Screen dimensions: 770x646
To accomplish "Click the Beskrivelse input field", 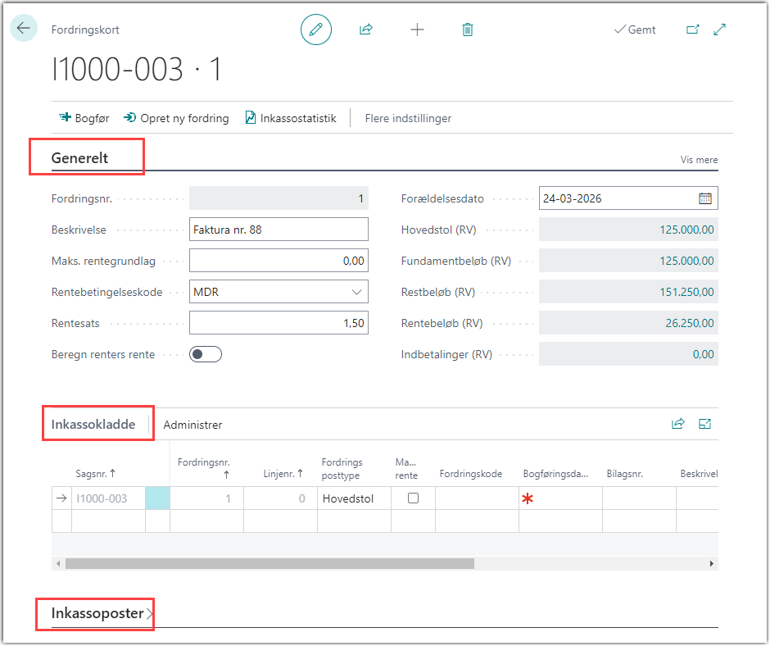I will (279, 230).
